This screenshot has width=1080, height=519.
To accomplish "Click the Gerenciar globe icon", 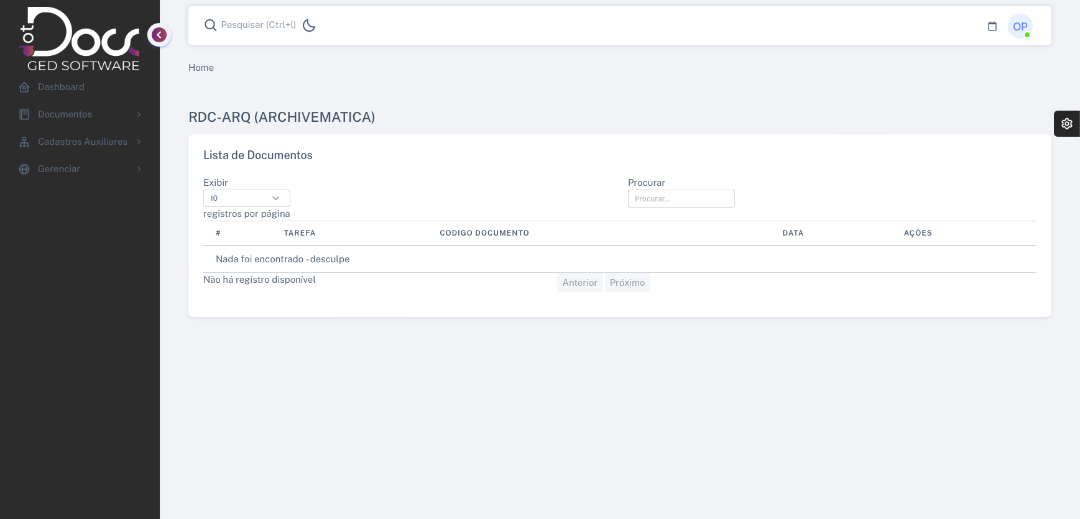I will [x=24, y=169].
